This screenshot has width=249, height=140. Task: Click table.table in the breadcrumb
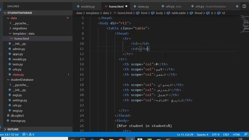click(179, 13)
